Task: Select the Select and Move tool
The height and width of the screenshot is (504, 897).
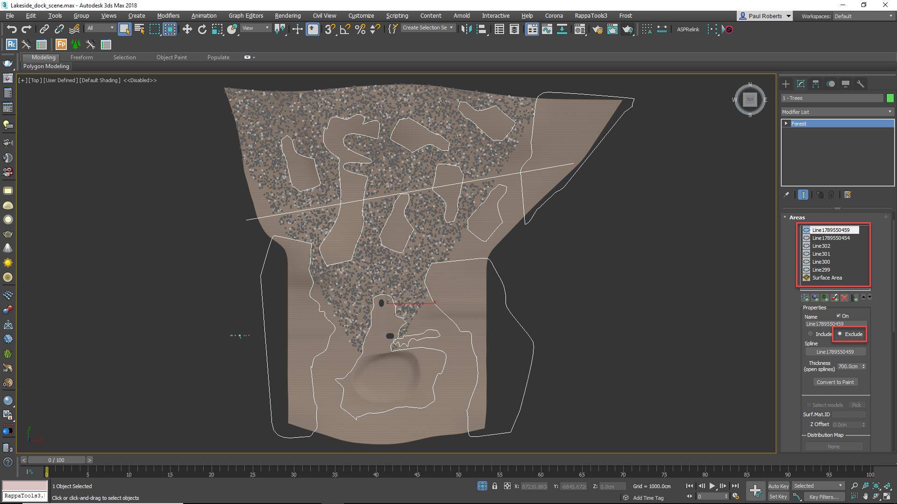Action: (187, 29)
